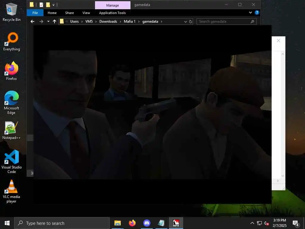Screen dimensions: 305x229
Task: Click the Users breadcrumb in address bar
Action: [x=74, y=21]
